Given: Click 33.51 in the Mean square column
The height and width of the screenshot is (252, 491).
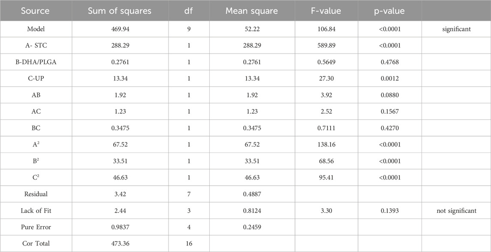Looking at the screenshot, I should [252, 161].
